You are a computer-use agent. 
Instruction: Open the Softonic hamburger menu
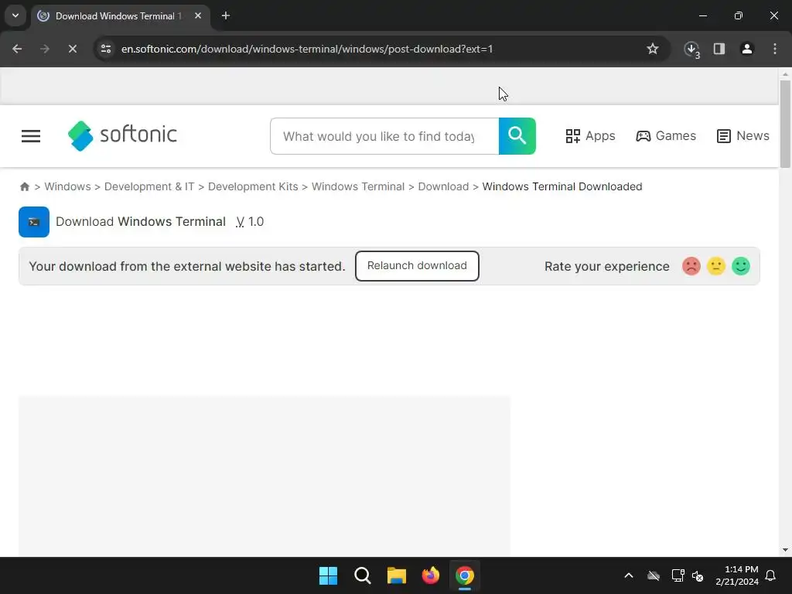point(31,136)
